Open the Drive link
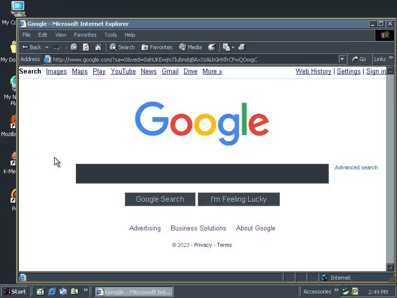 tap(191, 72)
